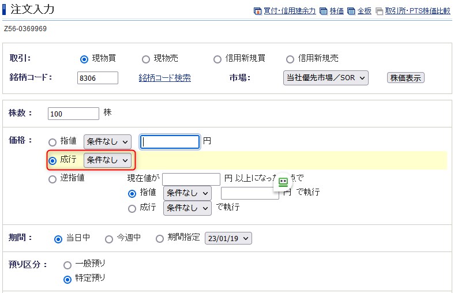Viewport: 454px width, 293px height.
Task: Click the 株価 window icon
Action: (x=324, y=11)
